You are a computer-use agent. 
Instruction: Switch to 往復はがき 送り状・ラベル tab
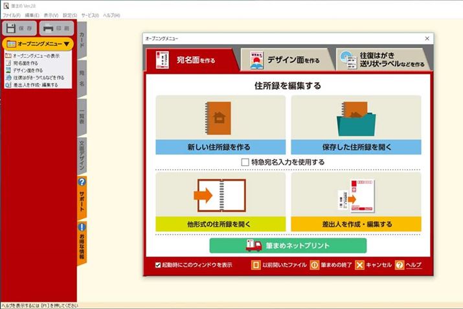tap(382, 60)
